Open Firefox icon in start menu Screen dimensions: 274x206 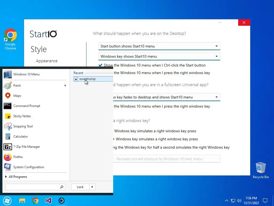click(8, 157)
